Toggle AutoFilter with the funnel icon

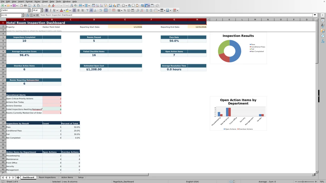tap(105, 5)
